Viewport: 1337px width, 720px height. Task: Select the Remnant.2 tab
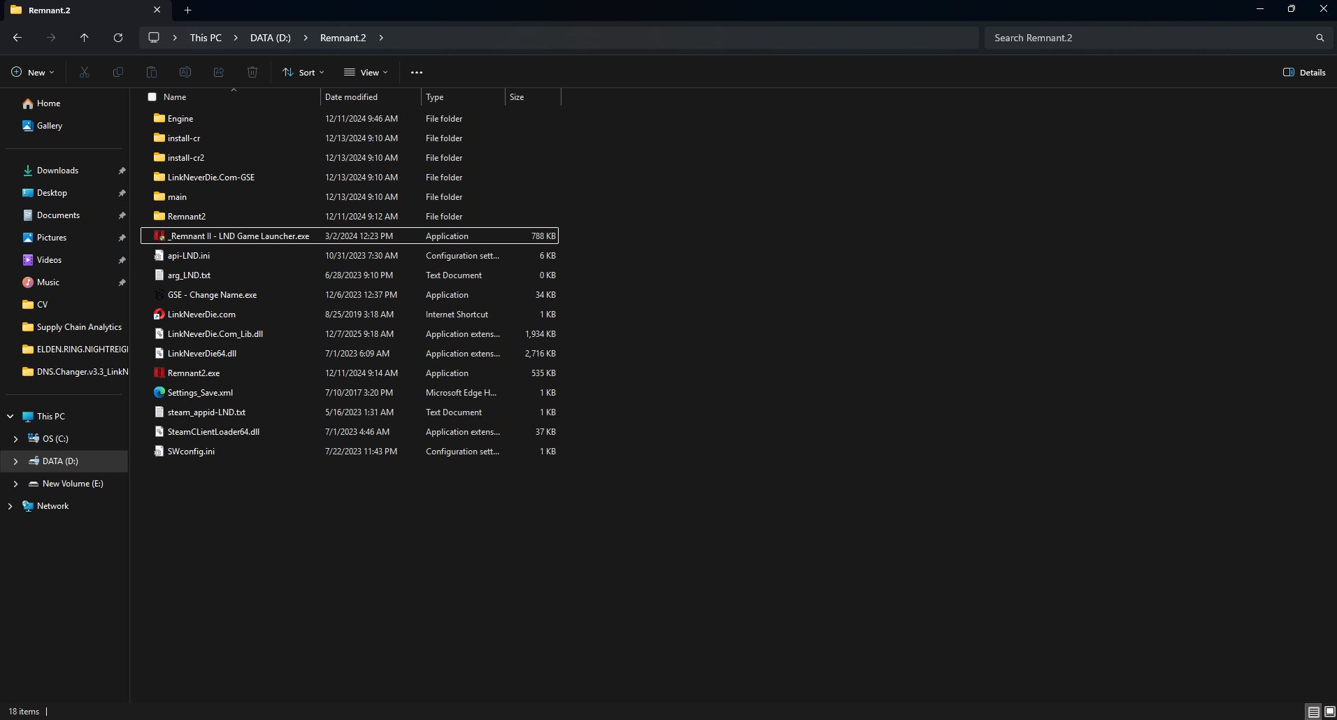tap(77, 10)
